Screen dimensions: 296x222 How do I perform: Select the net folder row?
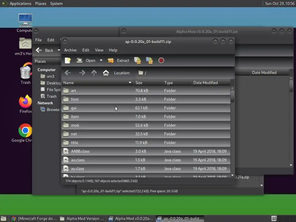[146, 134]
